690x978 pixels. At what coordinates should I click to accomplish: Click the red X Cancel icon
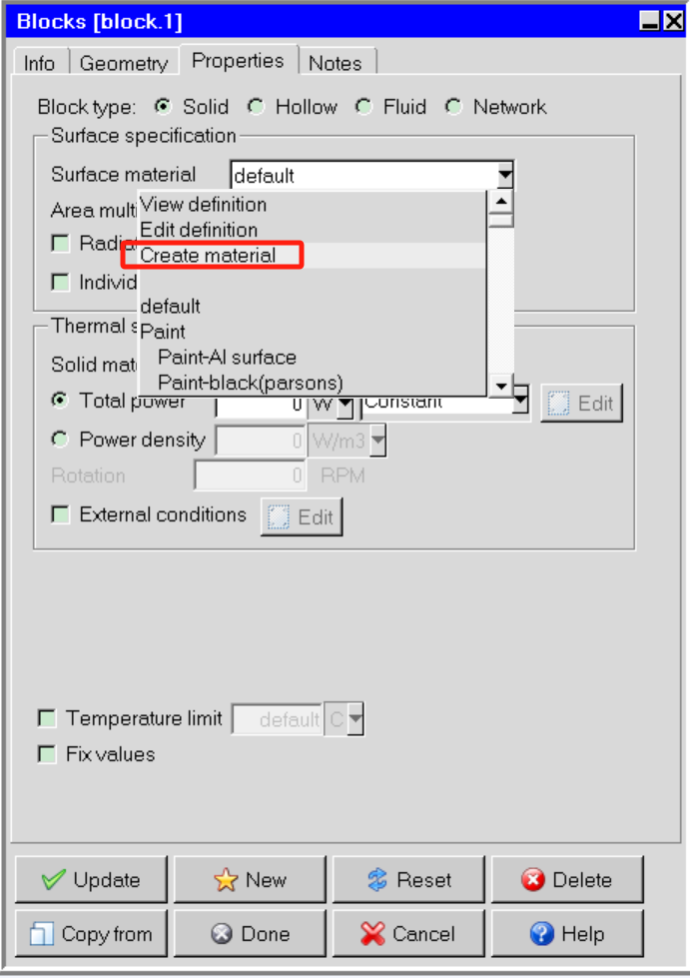tap(372, 934)
